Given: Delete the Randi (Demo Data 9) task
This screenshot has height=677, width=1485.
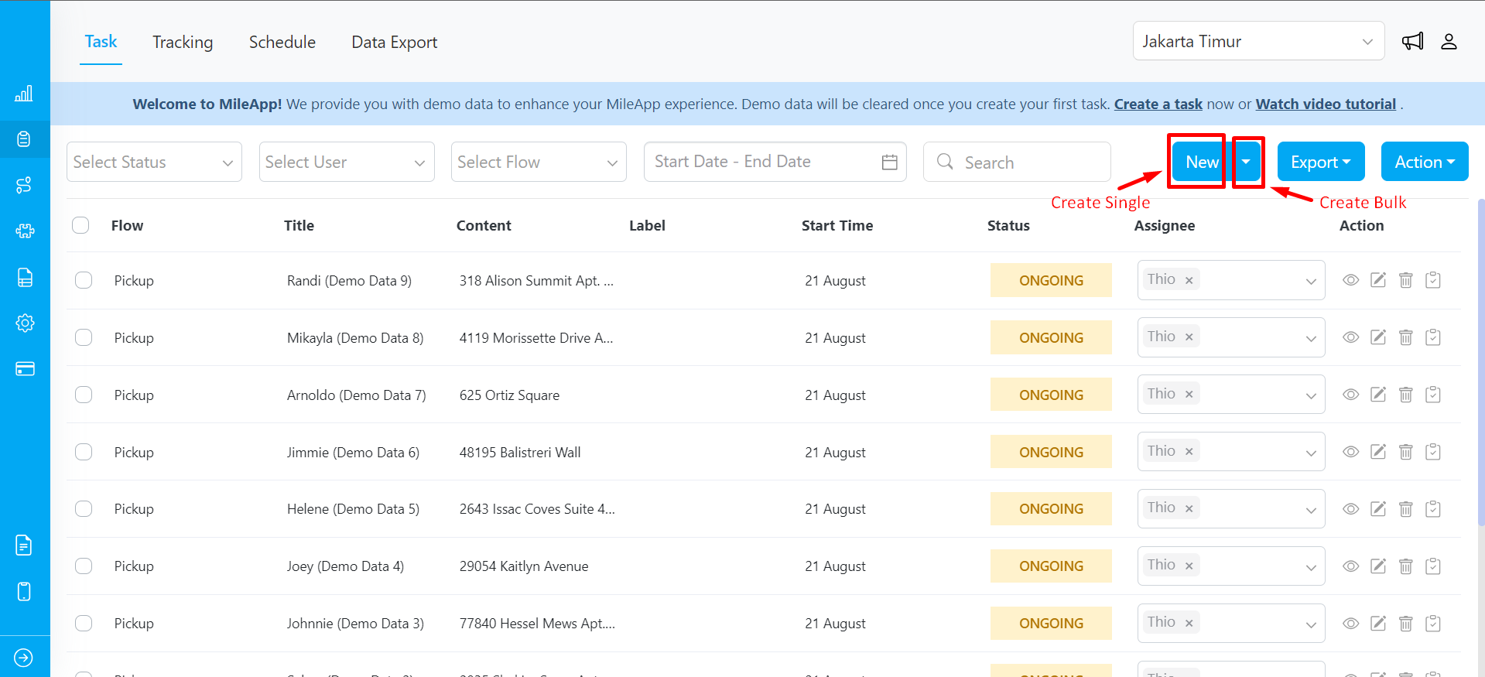Looking at the screenshot, I should pyautogui.click(x=1406, y=280).
